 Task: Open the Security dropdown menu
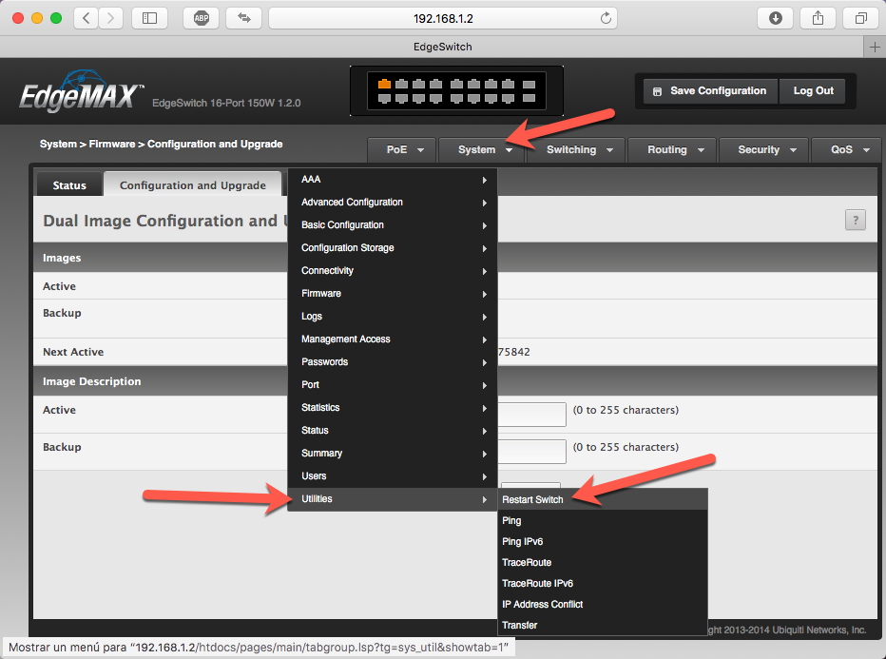pos(764,150)
